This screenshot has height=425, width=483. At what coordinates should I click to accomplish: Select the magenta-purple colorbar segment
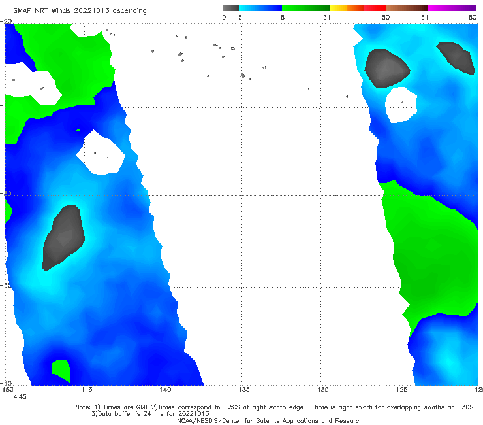[452, 8]
